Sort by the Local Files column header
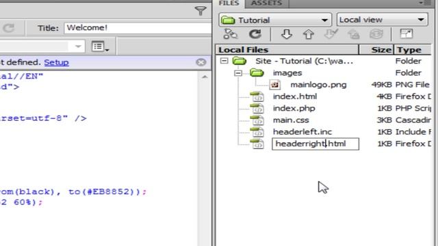438x246 pixels. click(x=287, y=50)
